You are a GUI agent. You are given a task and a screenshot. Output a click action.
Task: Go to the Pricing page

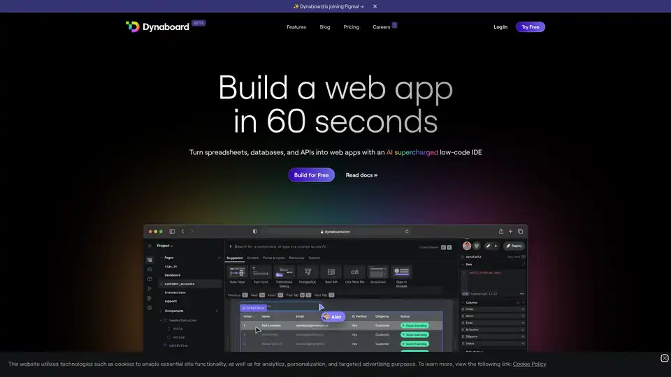[351, 27]
